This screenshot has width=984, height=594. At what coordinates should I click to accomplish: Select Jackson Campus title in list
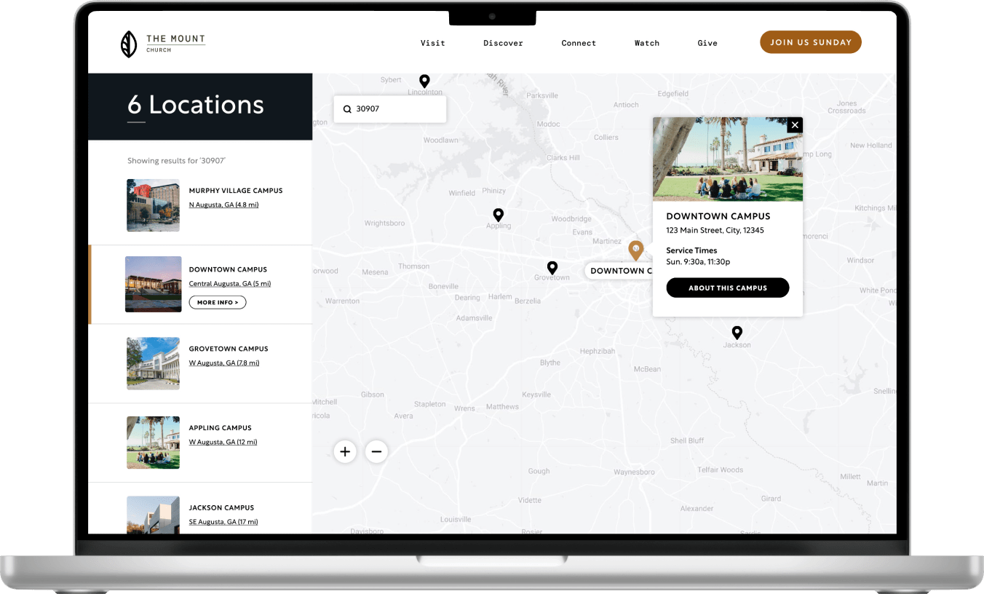coord(221,507)
